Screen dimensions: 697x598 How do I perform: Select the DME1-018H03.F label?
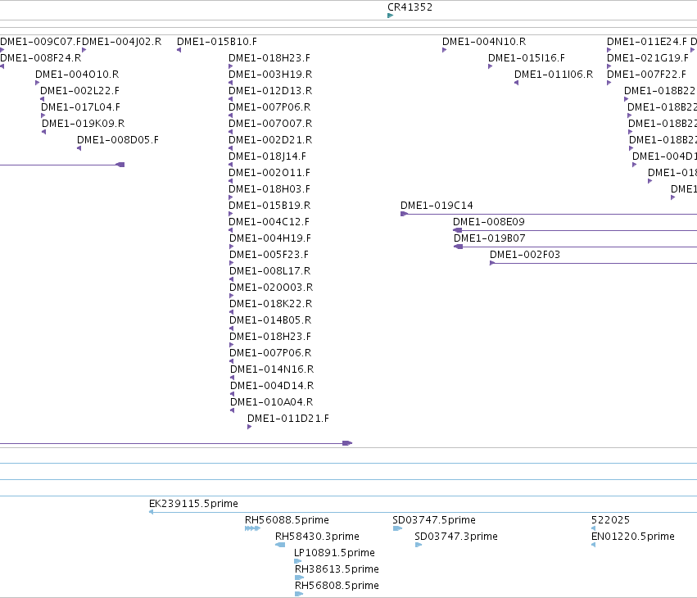coord(269,189)
